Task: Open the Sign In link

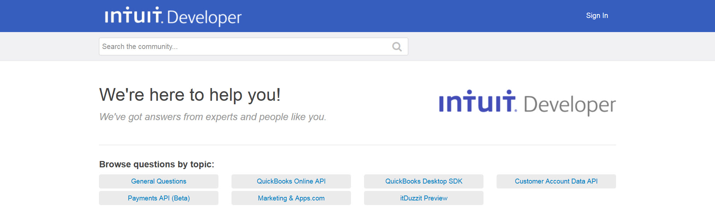Action: [597, 15]
